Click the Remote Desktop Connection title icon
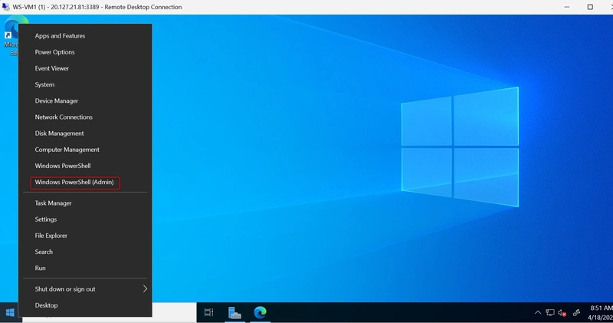Screen dimensions: 613x323 tap(6, 7)
